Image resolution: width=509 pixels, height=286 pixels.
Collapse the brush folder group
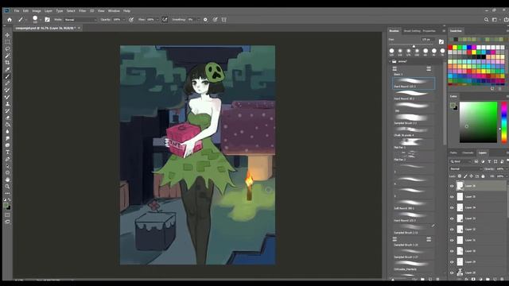click(390, 61)
